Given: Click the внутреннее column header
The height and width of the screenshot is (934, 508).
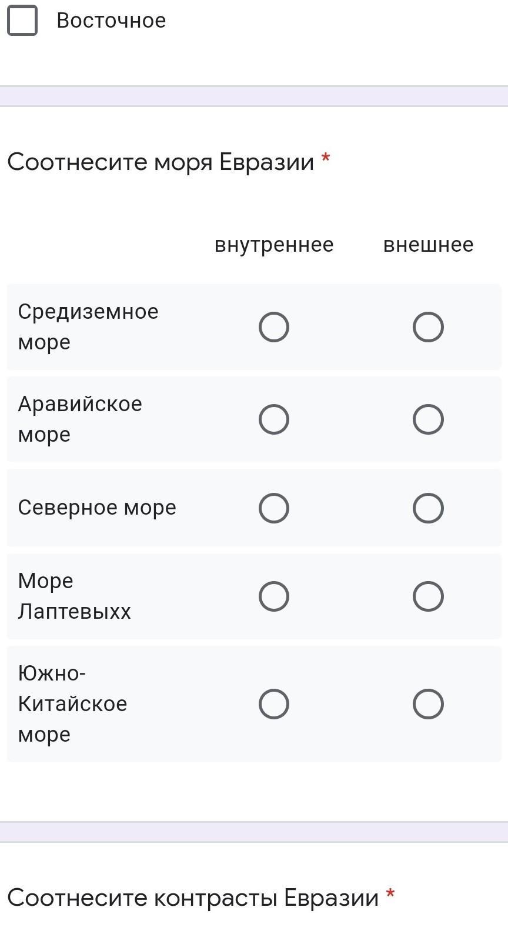Looking at the screenshot, I should tap(274, 245).
